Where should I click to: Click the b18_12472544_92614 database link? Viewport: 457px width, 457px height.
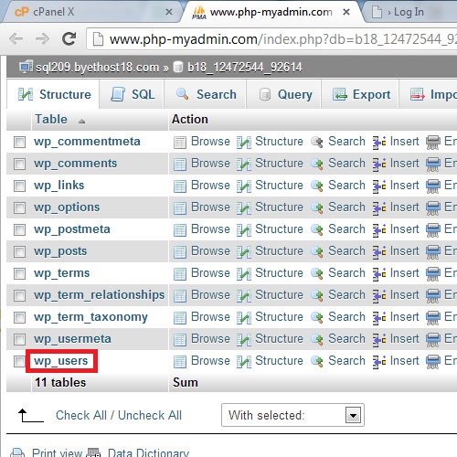pos(245,67)
